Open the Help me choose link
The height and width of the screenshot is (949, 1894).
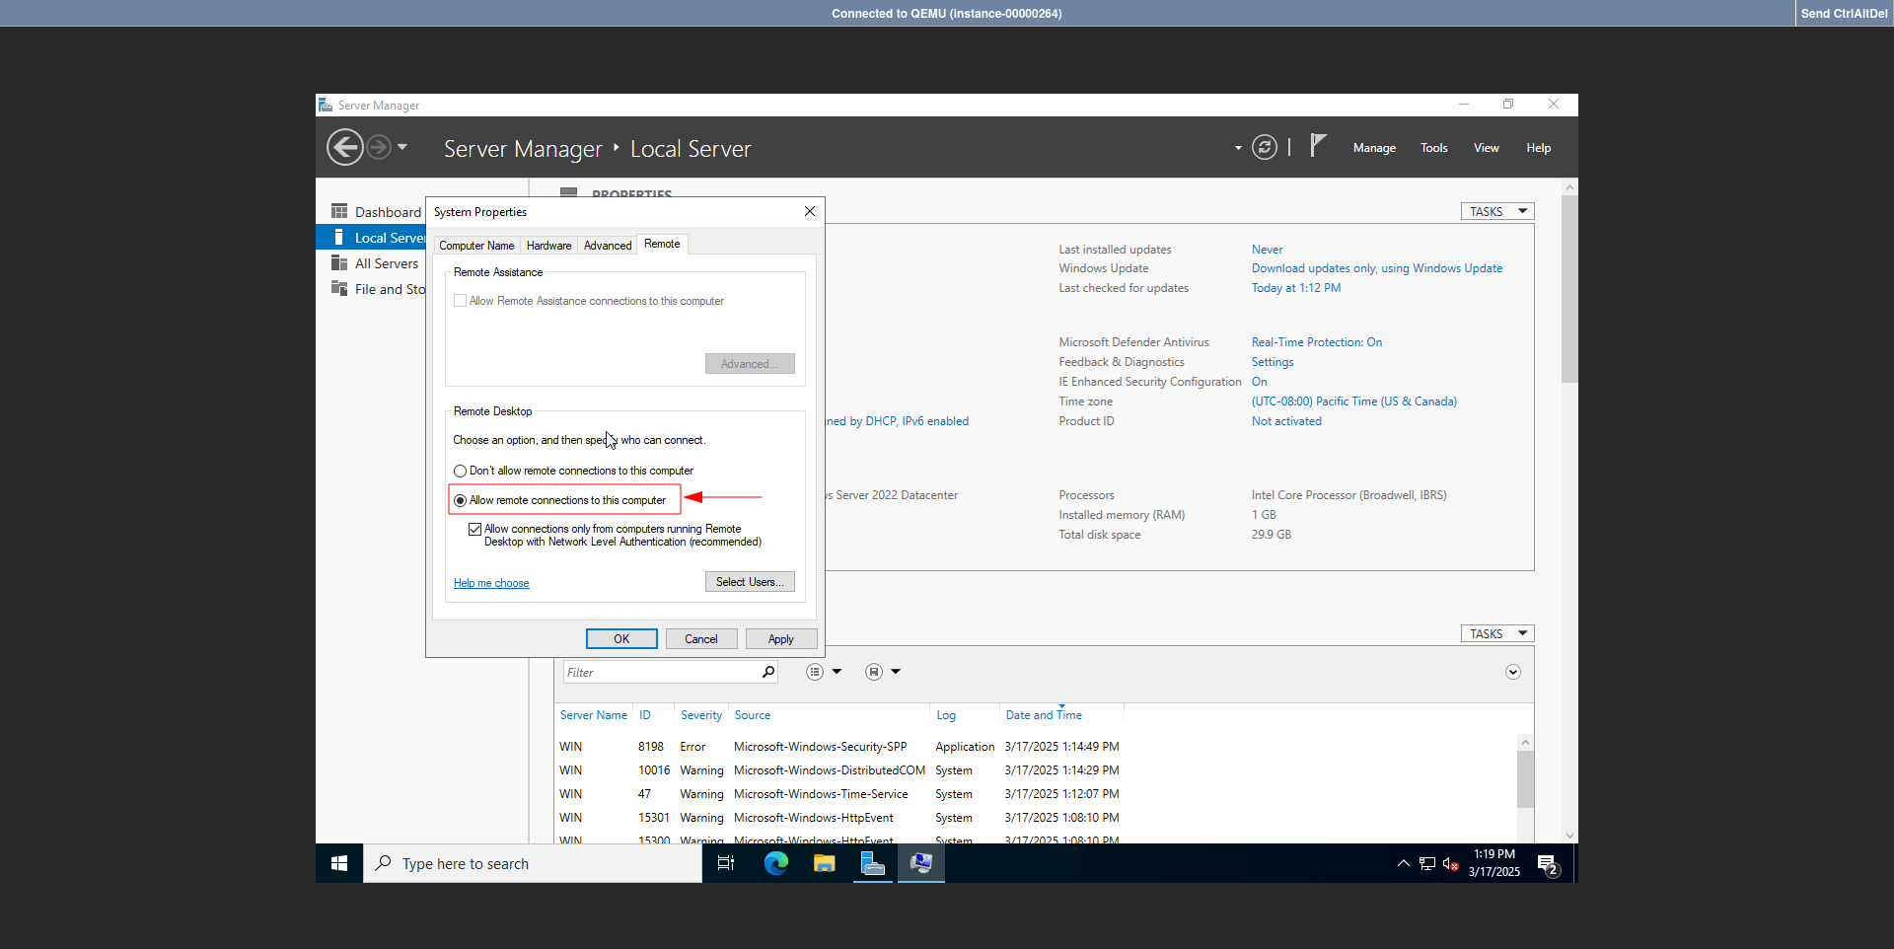491,583
